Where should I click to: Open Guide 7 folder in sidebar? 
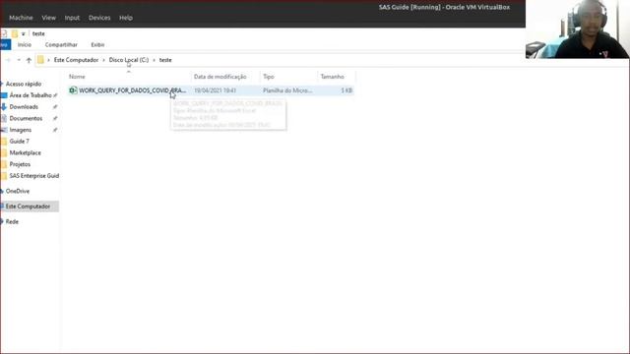click(20, 142)
